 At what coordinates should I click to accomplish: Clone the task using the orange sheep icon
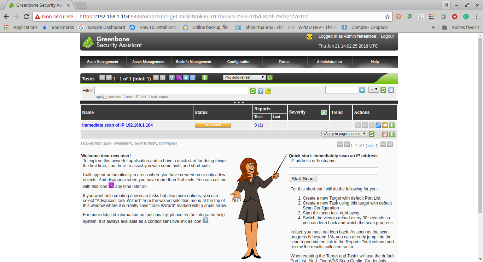385,125
